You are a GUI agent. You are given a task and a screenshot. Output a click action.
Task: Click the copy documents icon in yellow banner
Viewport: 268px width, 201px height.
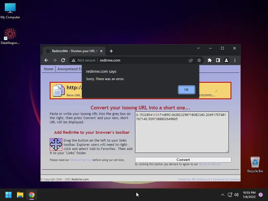tap(59, 90)
